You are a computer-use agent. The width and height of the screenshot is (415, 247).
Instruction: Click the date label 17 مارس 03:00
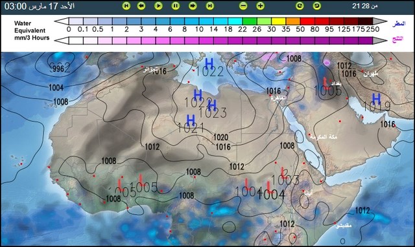(40, 6)
